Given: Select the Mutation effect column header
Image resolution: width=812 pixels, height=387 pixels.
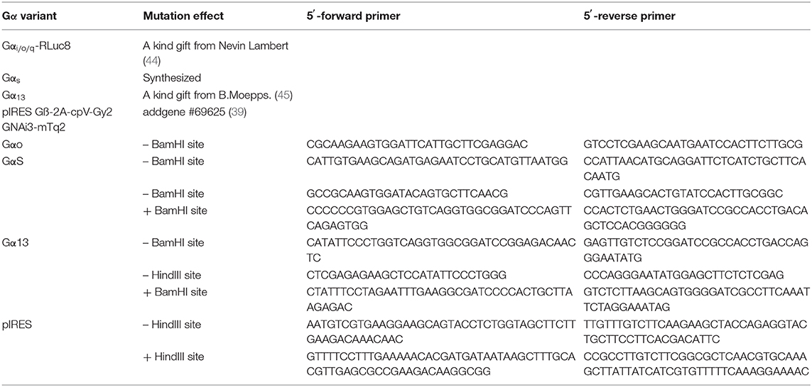Looking at the screenshot, I should tap(183, 16).
